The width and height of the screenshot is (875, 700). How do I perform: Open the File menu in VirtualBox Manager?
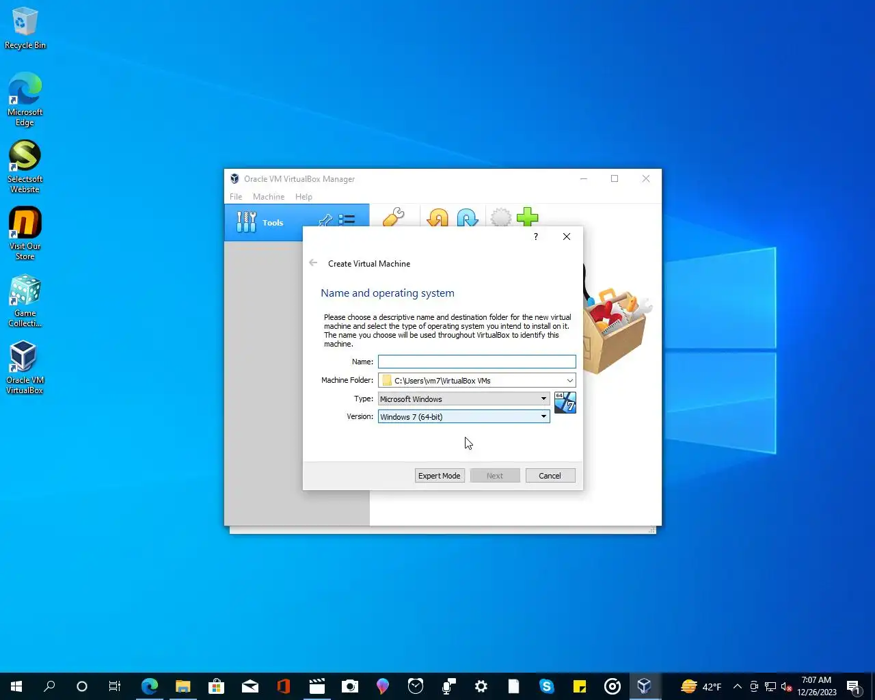[x=236, y=197]
